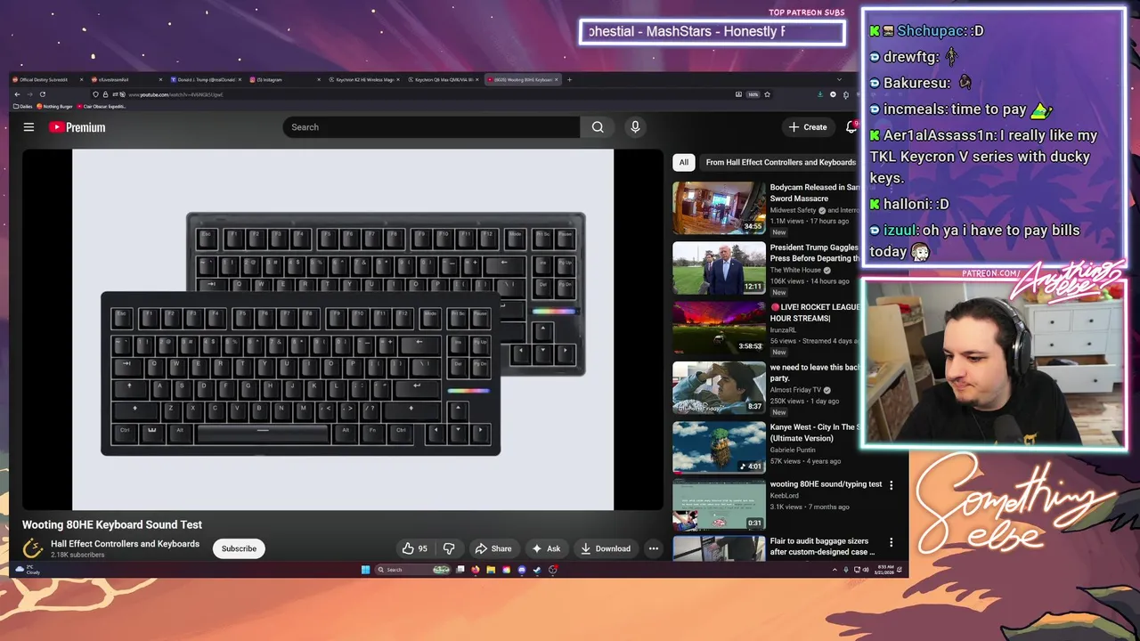Open the Windows Start menu

365,570
